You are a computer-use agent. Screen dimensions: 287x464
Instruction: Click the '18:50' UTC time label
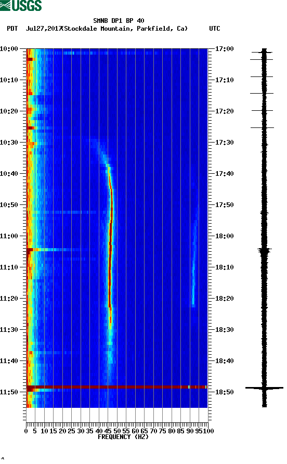(x=224, y=392)
